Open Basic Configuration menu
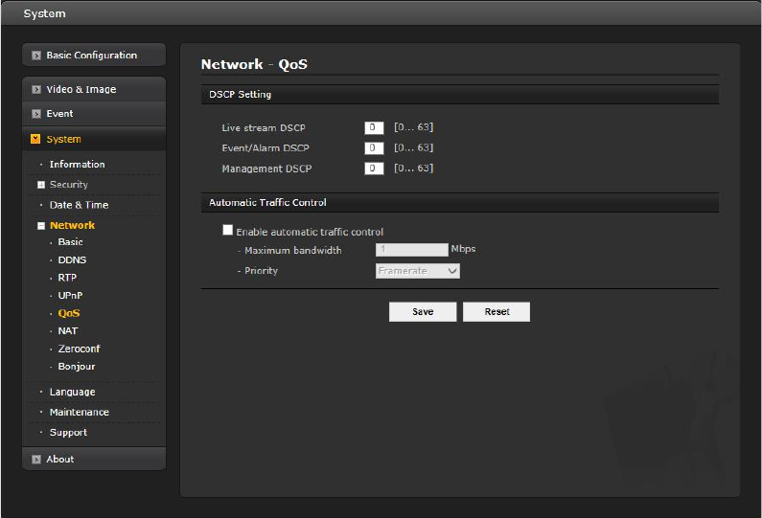 tap(94, 55)
